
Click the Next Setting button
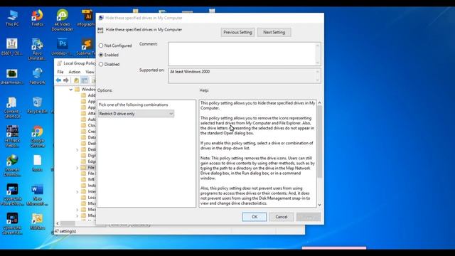(x=274, y=32)
